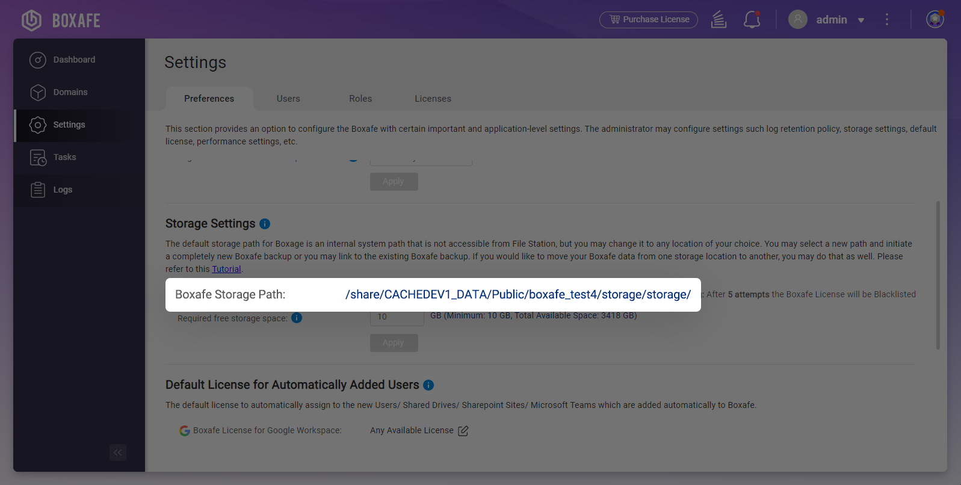Open the Tutorial link
Image resolution: width=961 pixels, height=485 pixels.
[x=226, y=269]
